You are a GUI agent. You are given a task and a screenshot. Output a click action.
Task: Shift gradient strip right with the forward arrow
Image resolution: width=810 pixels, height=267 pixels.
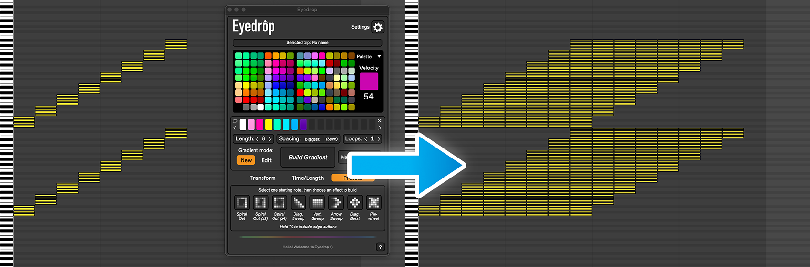click(x=380, y=128)
